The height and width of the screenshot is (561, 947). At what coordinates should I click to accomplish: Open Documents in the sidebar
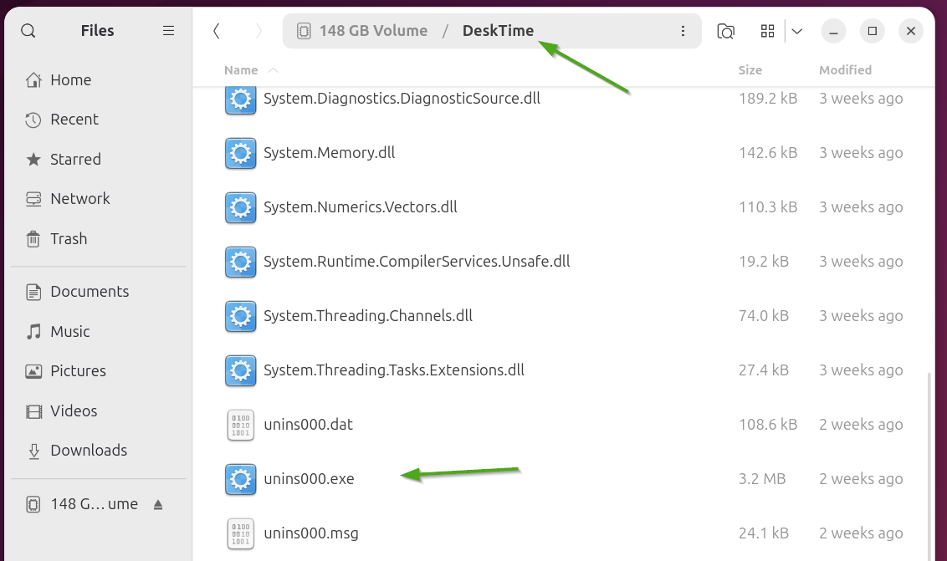pyautogui.click(x=90, y=292)
